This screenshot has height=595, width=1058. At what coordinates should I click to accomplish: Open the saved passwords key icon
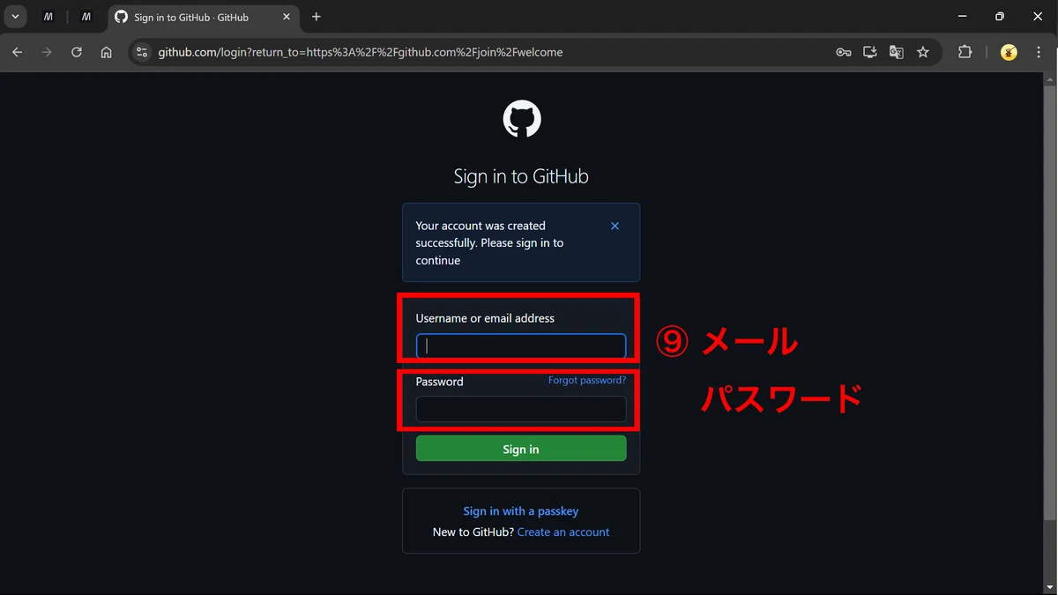click(843, 52)
